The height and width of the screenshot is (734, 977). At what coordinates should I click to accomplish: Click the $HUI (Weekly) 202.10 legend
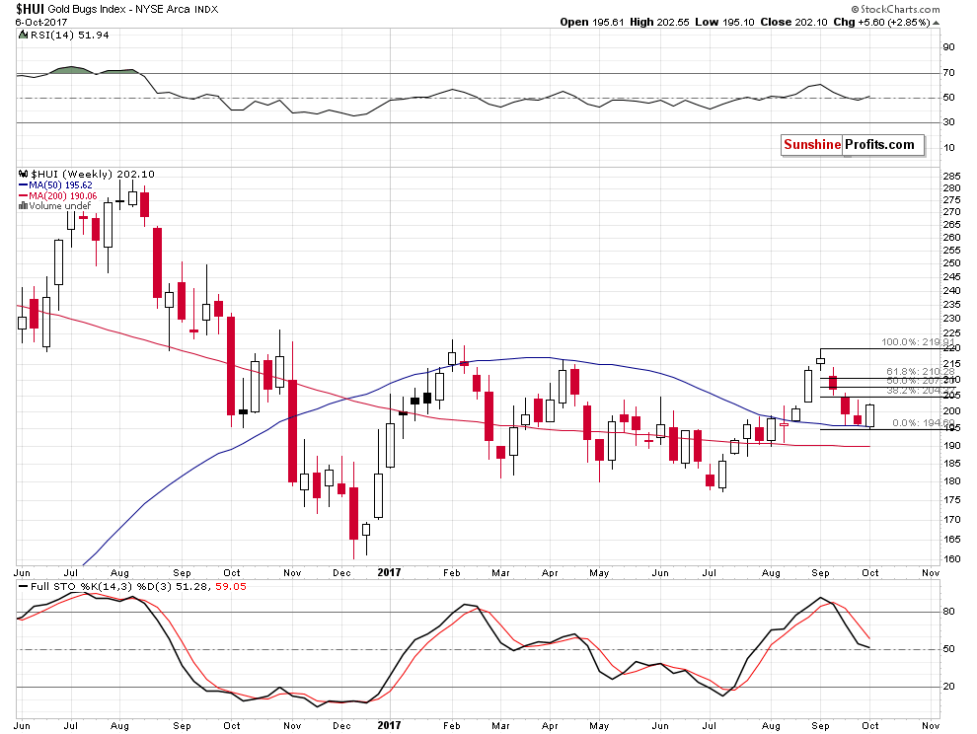click(93, 174)
